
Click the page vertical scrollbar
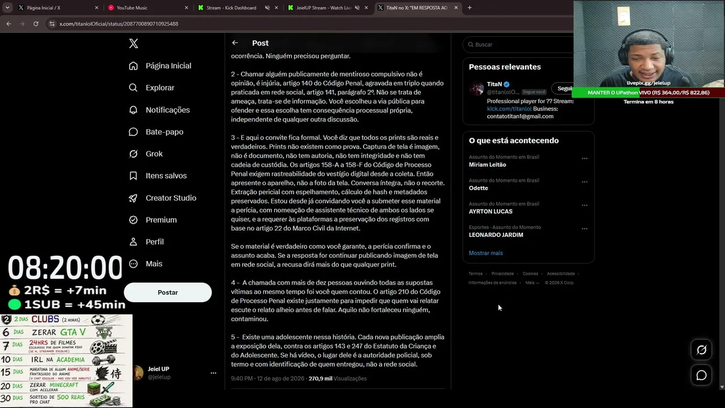722,210
